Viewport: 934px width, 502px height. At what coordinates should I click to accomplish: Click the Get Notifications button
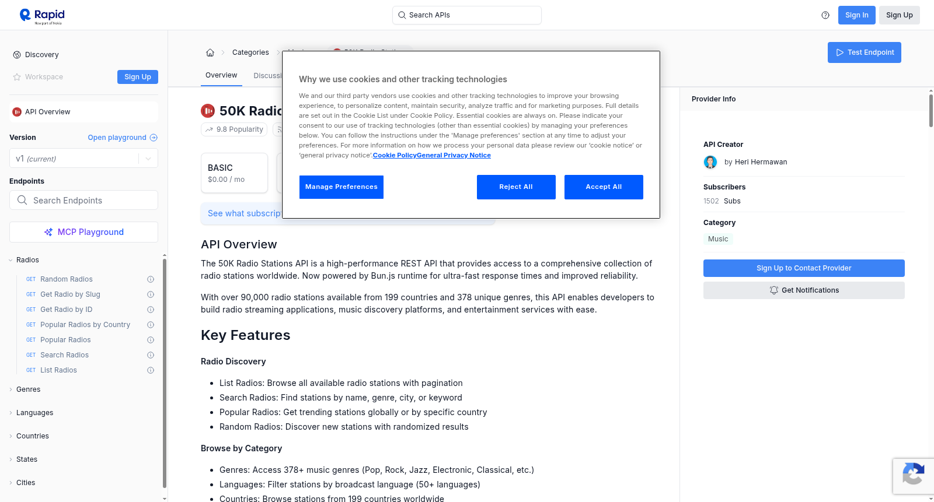point(804,290)
